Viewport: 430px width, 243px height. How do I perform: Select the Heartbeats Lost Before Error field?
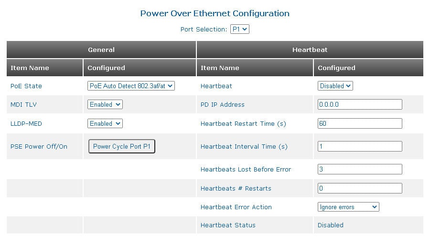360,170
